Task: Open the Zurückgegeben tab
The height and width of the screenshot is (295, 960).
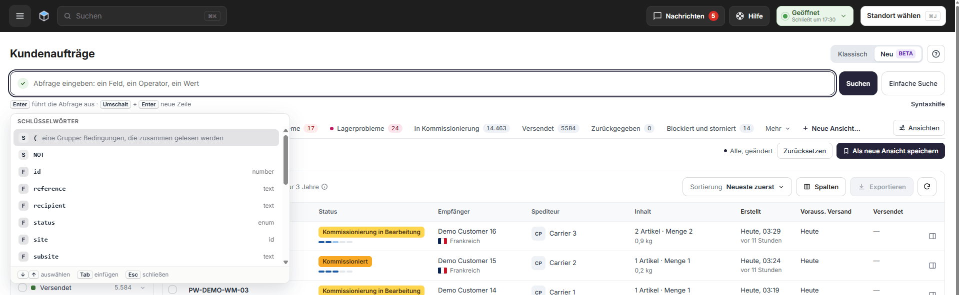Action: coord(623,128)
